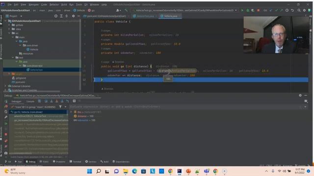Switch to the VehicleTest.java editor tab
This screenshot has height=176, width=314.
pos(145,16)
